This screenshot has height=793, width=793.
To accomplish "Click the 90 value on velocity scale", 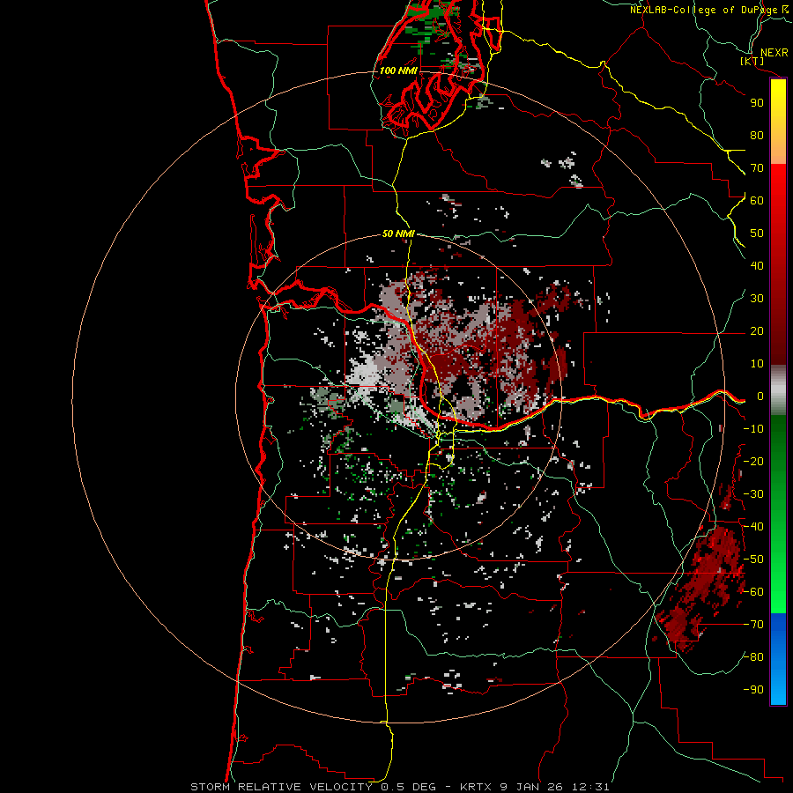I will click(x=757, y=103).
